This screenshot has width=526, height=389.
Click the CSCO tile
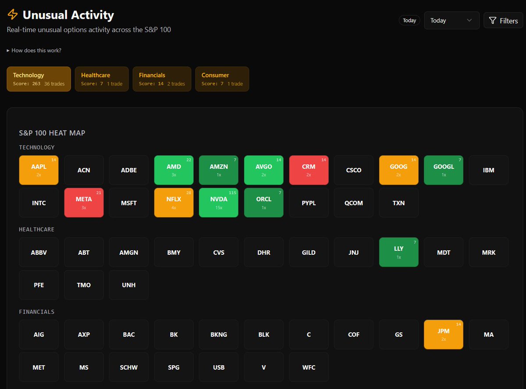tap(354, 170)
